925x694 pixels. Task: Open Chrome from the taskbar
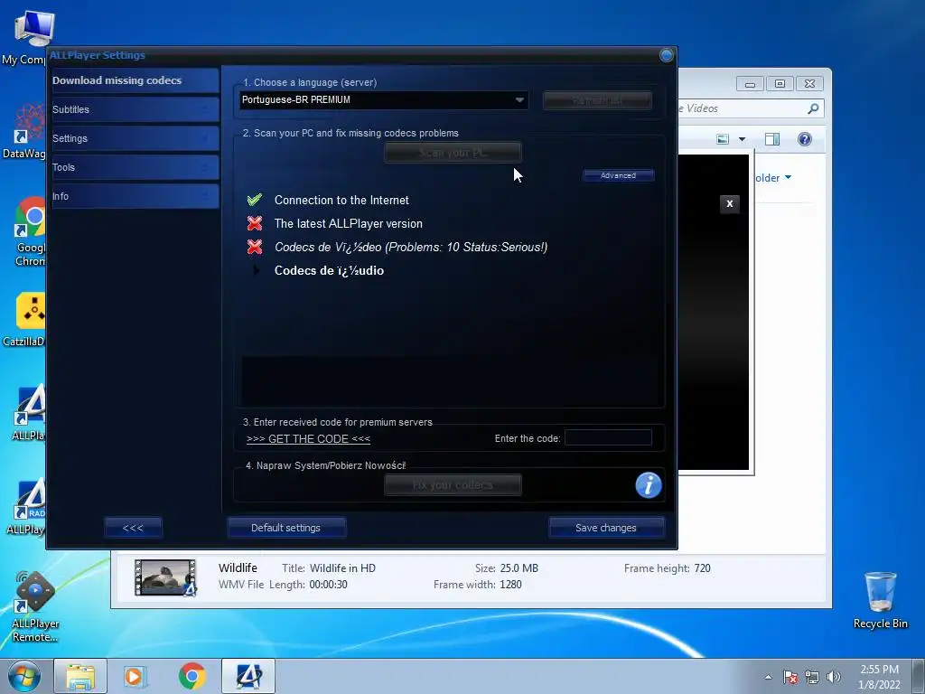(192, 677)
